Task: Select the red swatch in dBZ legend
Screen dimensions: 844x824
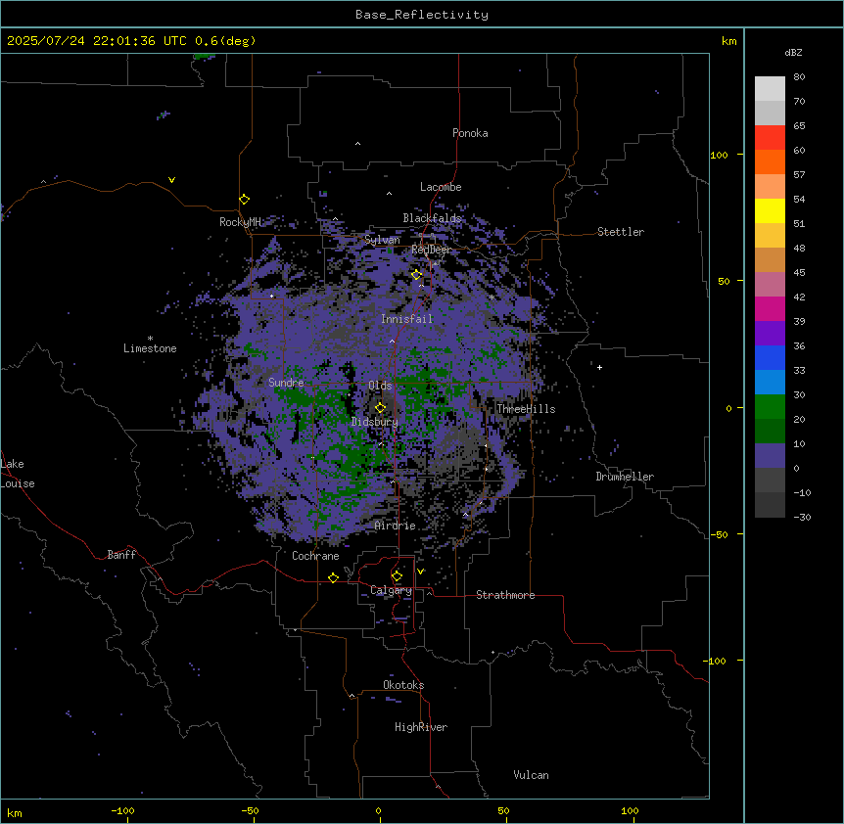Action: coord(770,138)
